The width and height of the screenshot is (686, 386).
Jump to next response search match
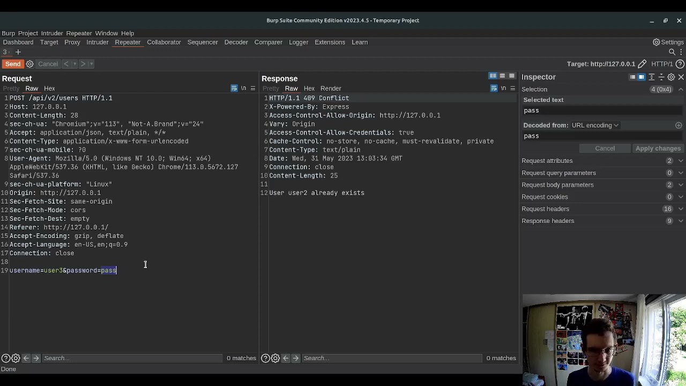click(295, 358)
